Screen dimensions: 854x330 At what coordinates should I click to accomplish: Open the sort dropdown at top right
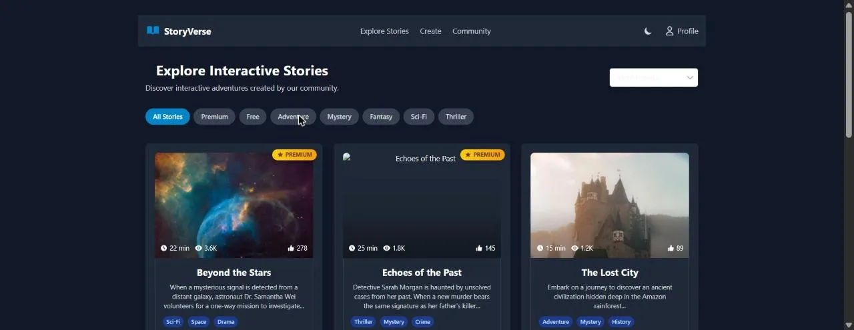[654, 77]
